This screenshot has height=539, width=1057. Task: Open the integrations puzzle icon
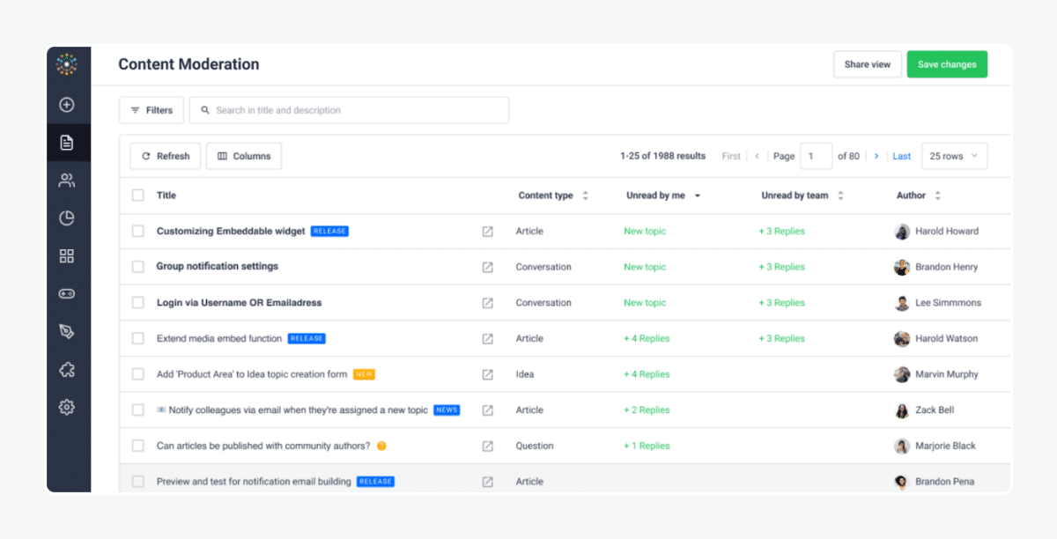(67, 369)
